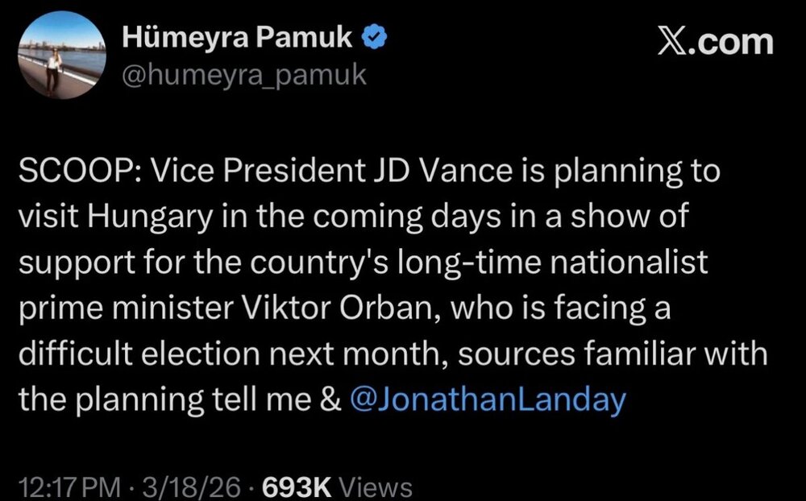Open Hümeyra Pamuk's profile picture
Viewport: 806px width, 501px height.
[x=60, y=60]
